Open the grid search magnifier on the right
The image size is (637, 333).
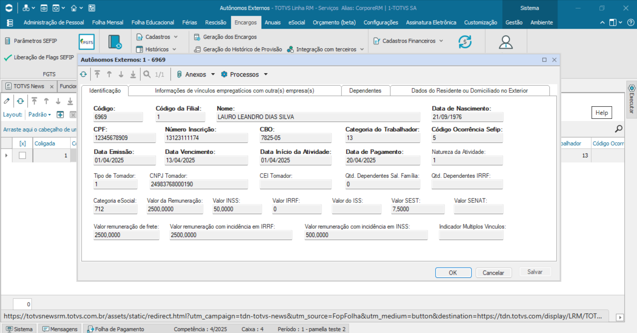click(618, 129)
